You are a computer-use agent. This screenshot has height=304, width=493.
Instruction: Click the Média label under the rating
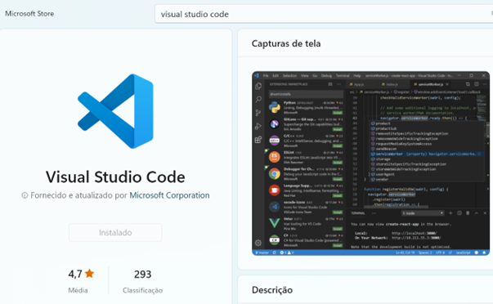78,290
